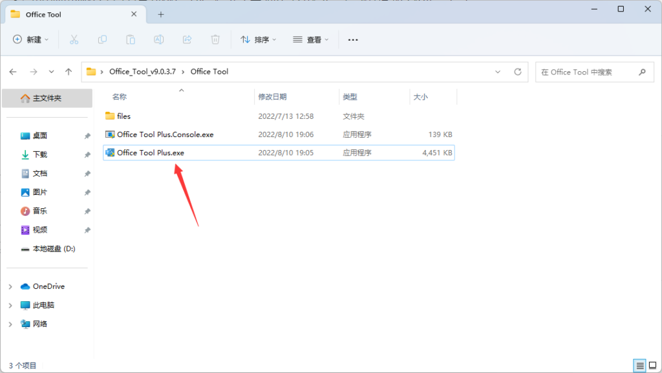Click Office Tool breadcrumb segment
Image resolution: width=662 pixels, height=373 pixels.
point(209,72)
